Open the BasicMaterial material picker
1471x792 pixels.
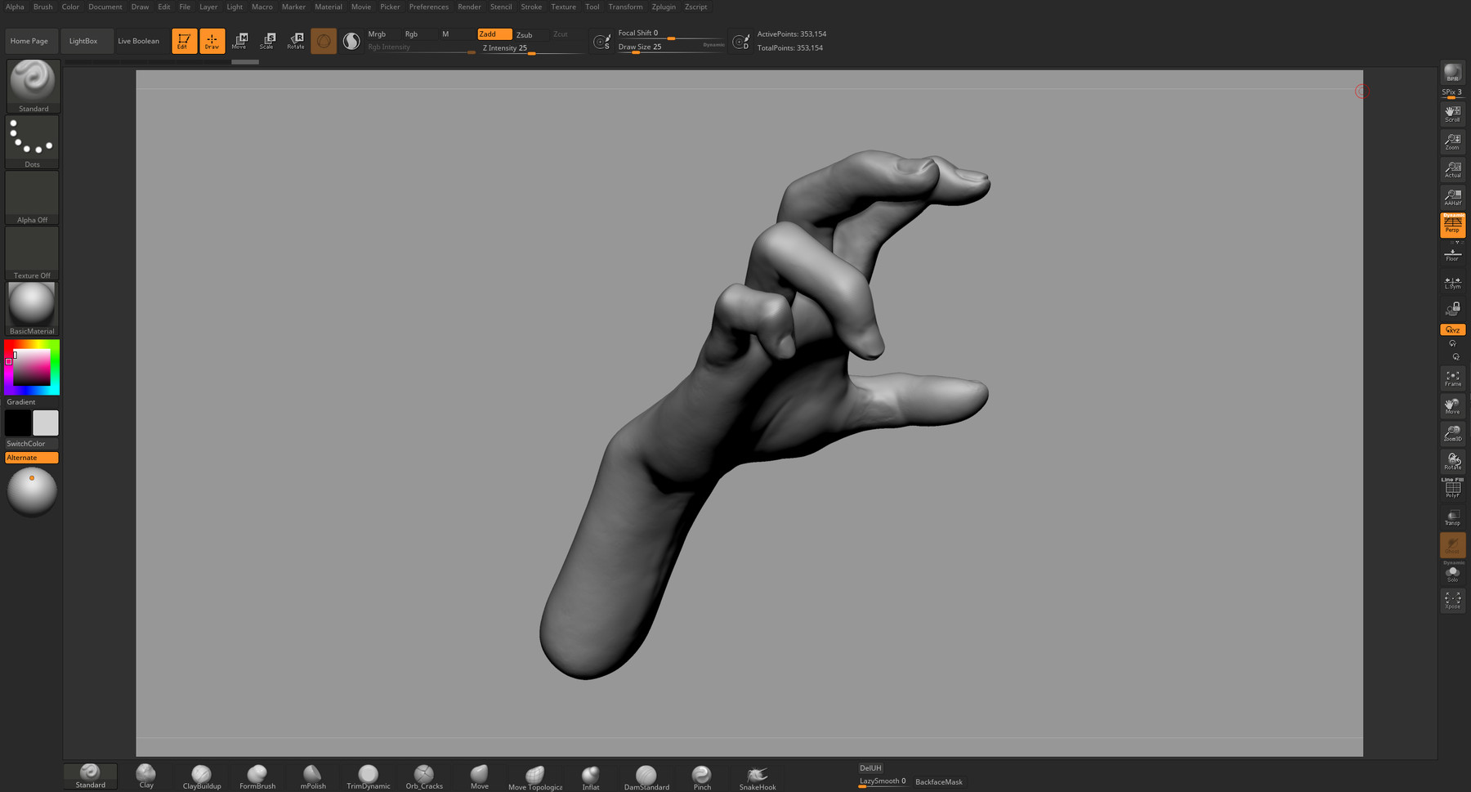coord(32,307)
